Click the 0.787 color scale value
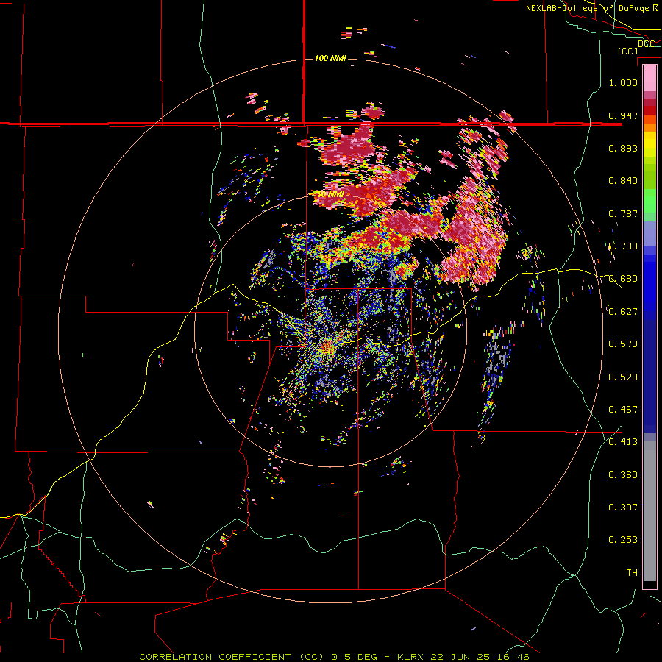Viewport: 662px width, 662px height. pyautogui.click(x=623, y=213)
